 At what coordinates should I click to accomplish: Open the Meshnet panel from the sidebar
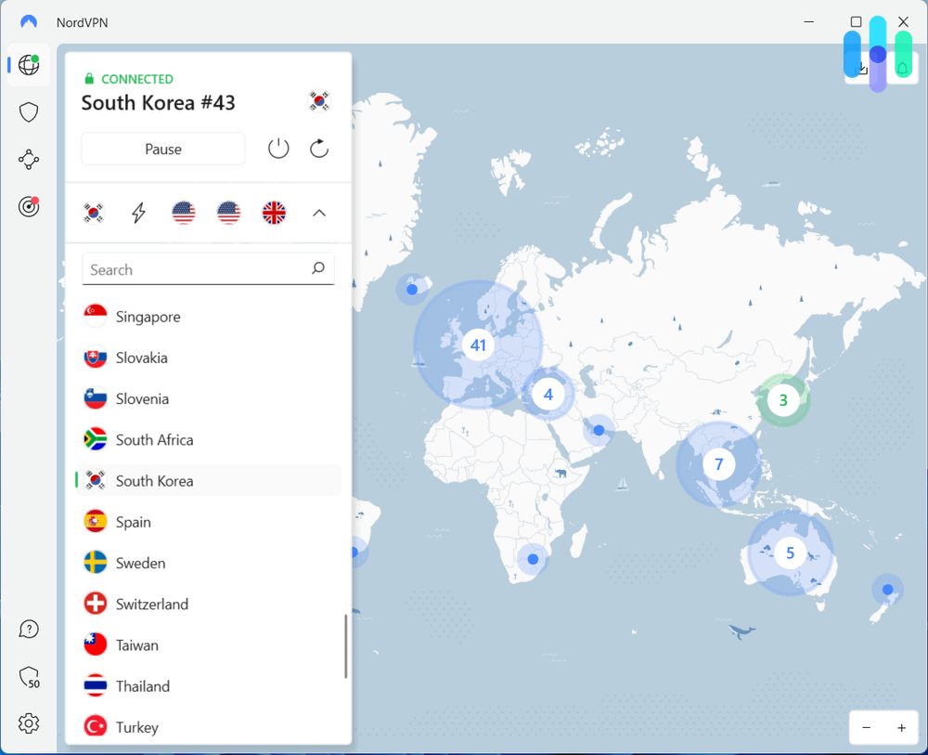pyautogui.click(x=29, y=159)
